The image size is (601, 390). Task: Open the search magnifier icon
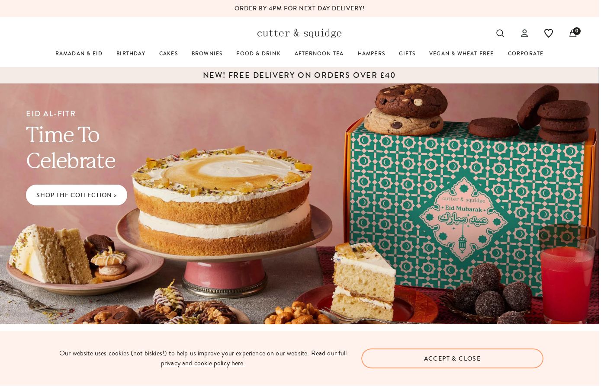(500, 33)
